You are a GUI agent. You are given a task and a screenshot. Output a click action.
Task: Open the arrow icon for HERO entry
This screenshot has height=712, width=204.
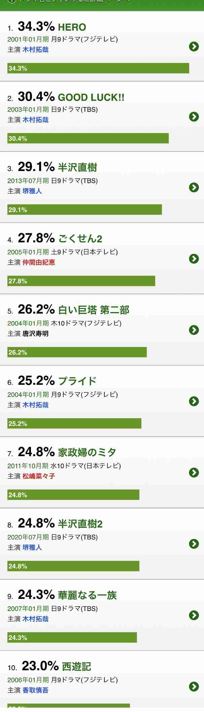click(194, 46)
